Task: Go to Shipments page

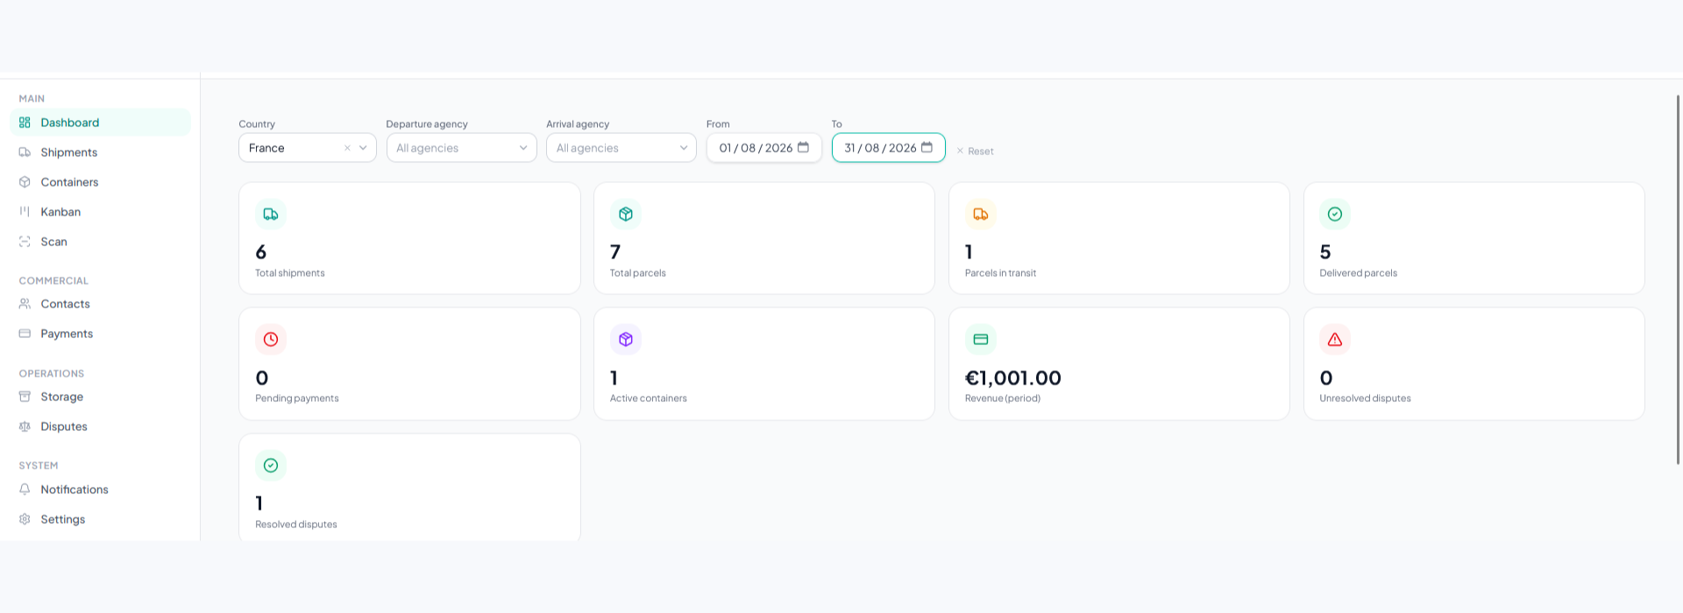Action: tap(100, 152)
